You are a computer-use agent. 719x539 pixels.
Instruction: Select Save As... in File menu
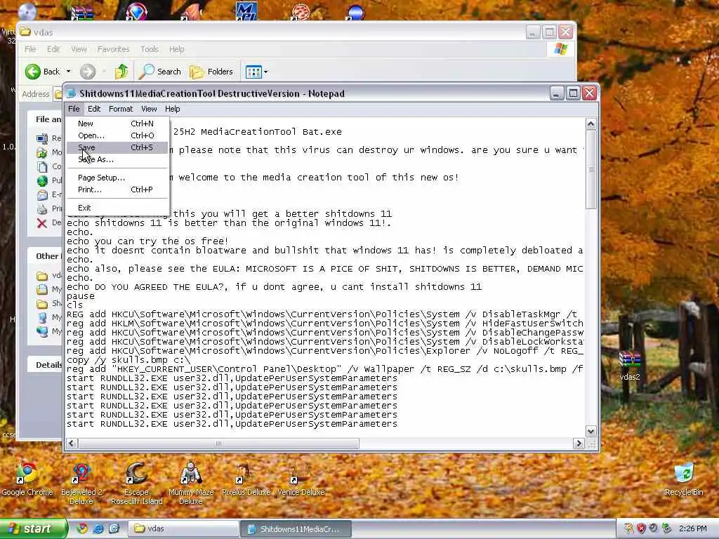[117, 159]
